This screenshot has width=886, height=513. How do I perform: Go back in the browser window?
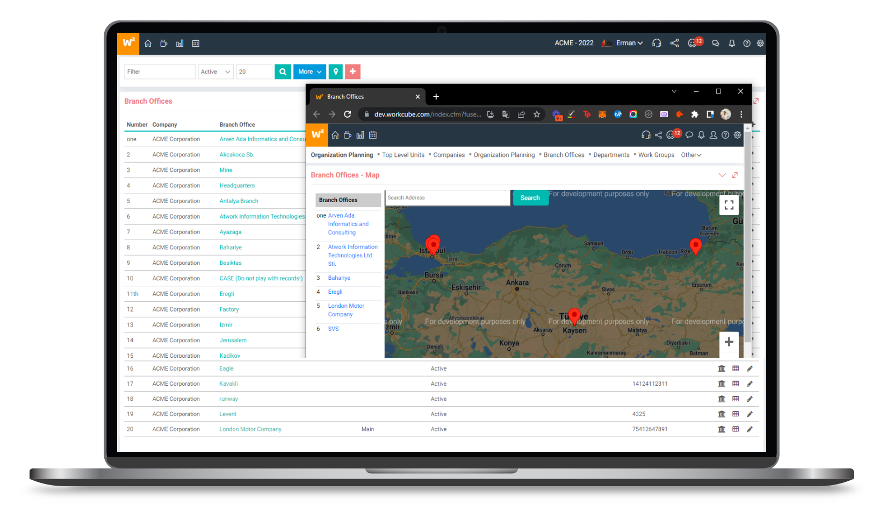[x=316, y=114]
